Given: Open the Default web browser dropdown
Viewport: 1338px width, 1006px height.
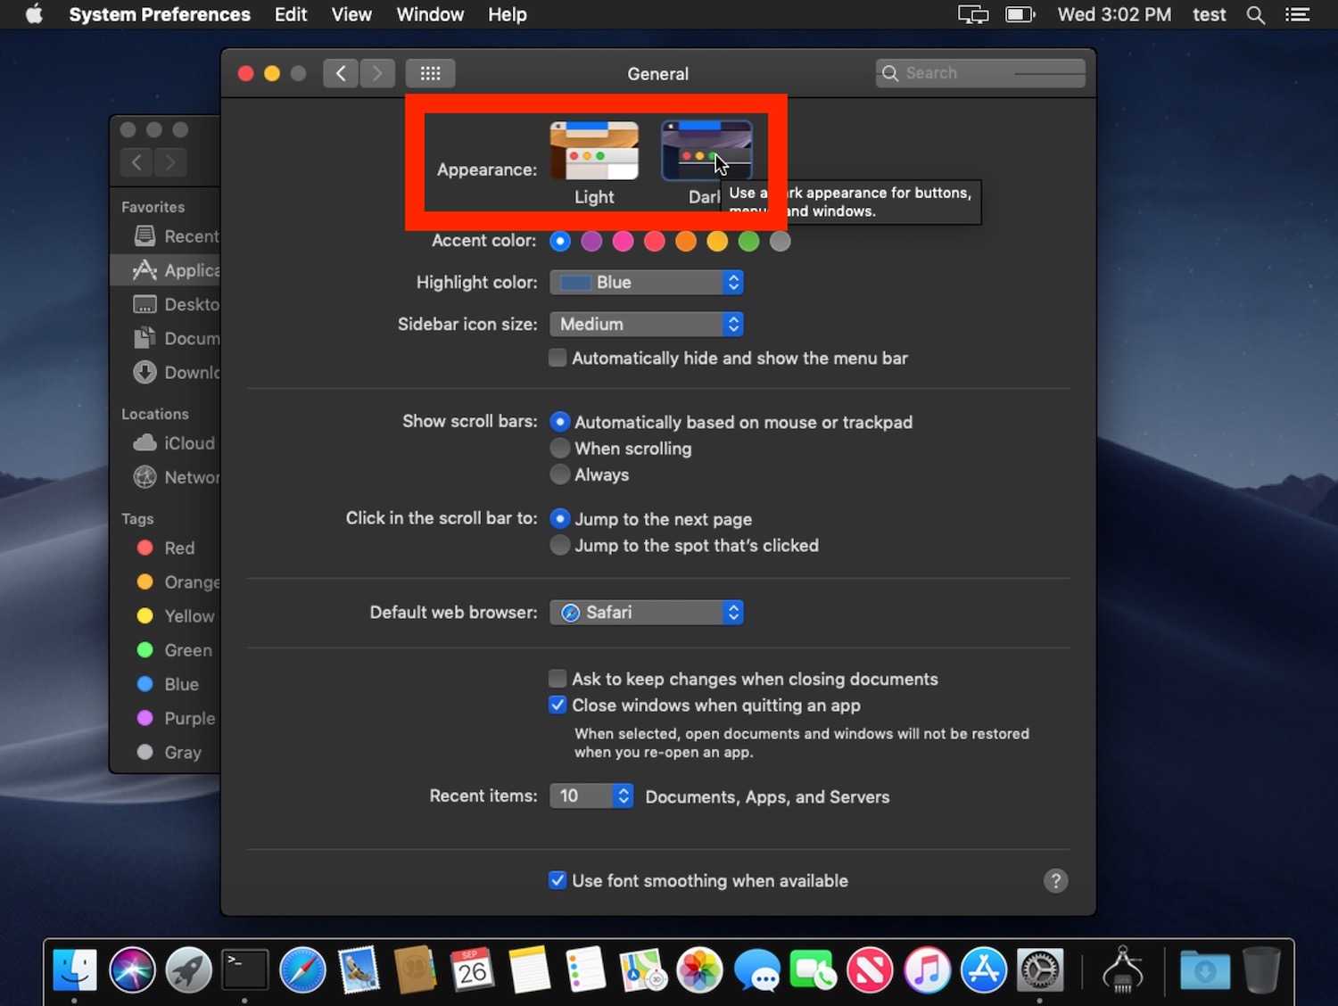Looking at the screenshot, I should (647, 613).
